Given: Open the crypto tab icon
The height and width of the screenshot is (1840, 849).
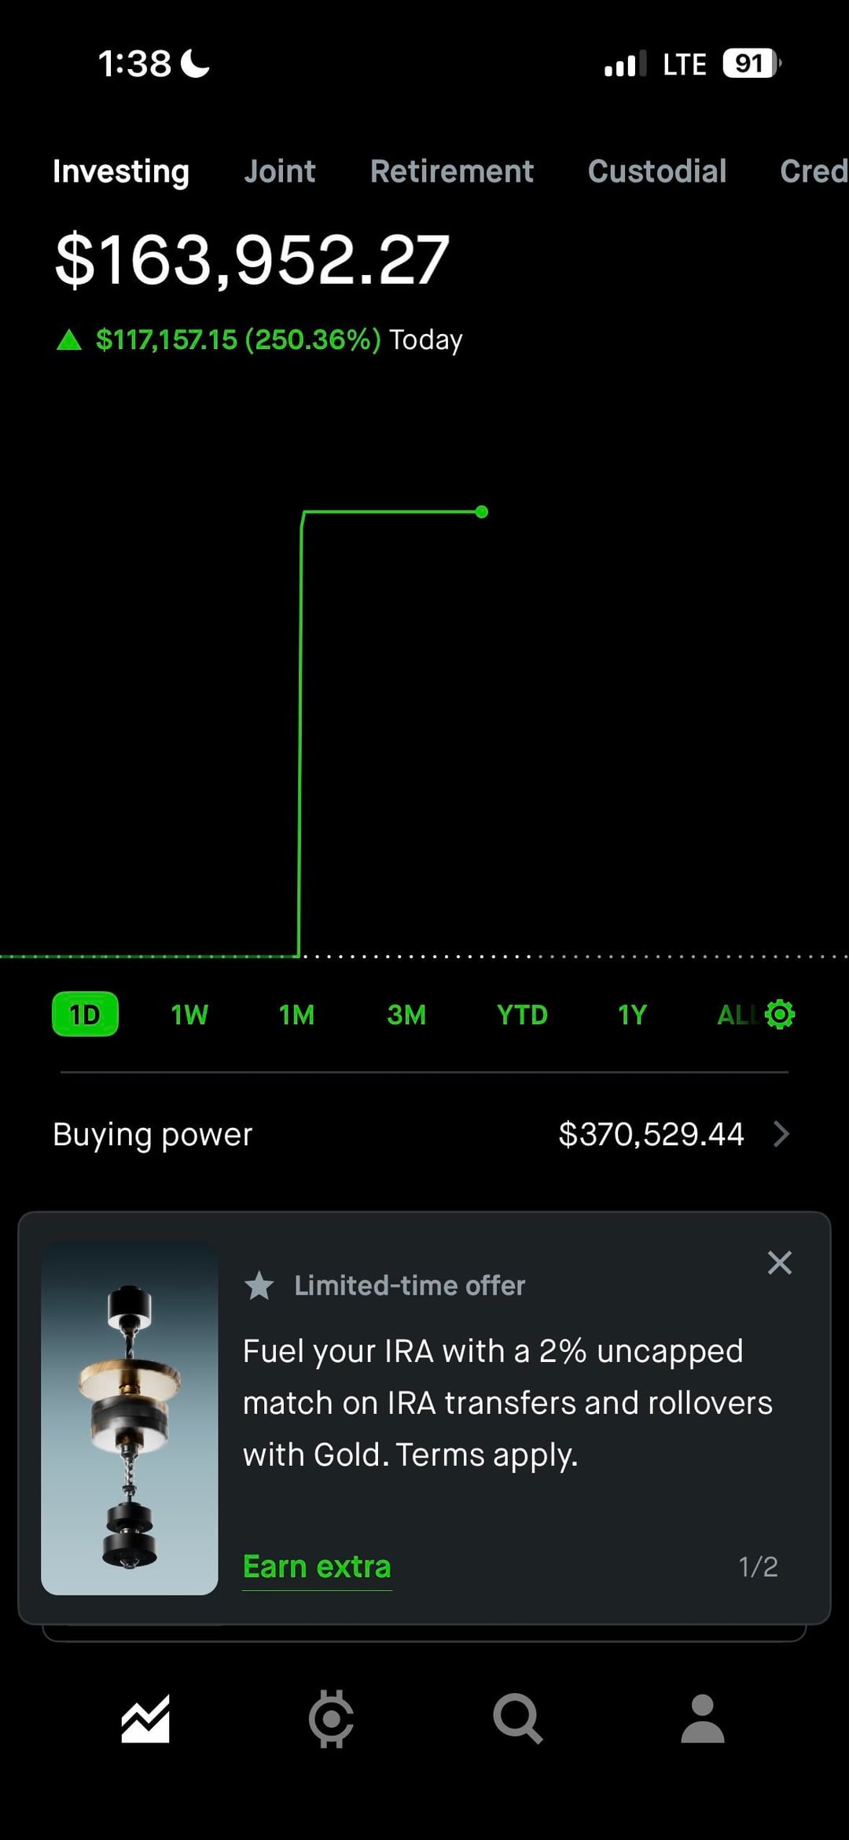Looking at the screenshot, I should (331, 1719).
